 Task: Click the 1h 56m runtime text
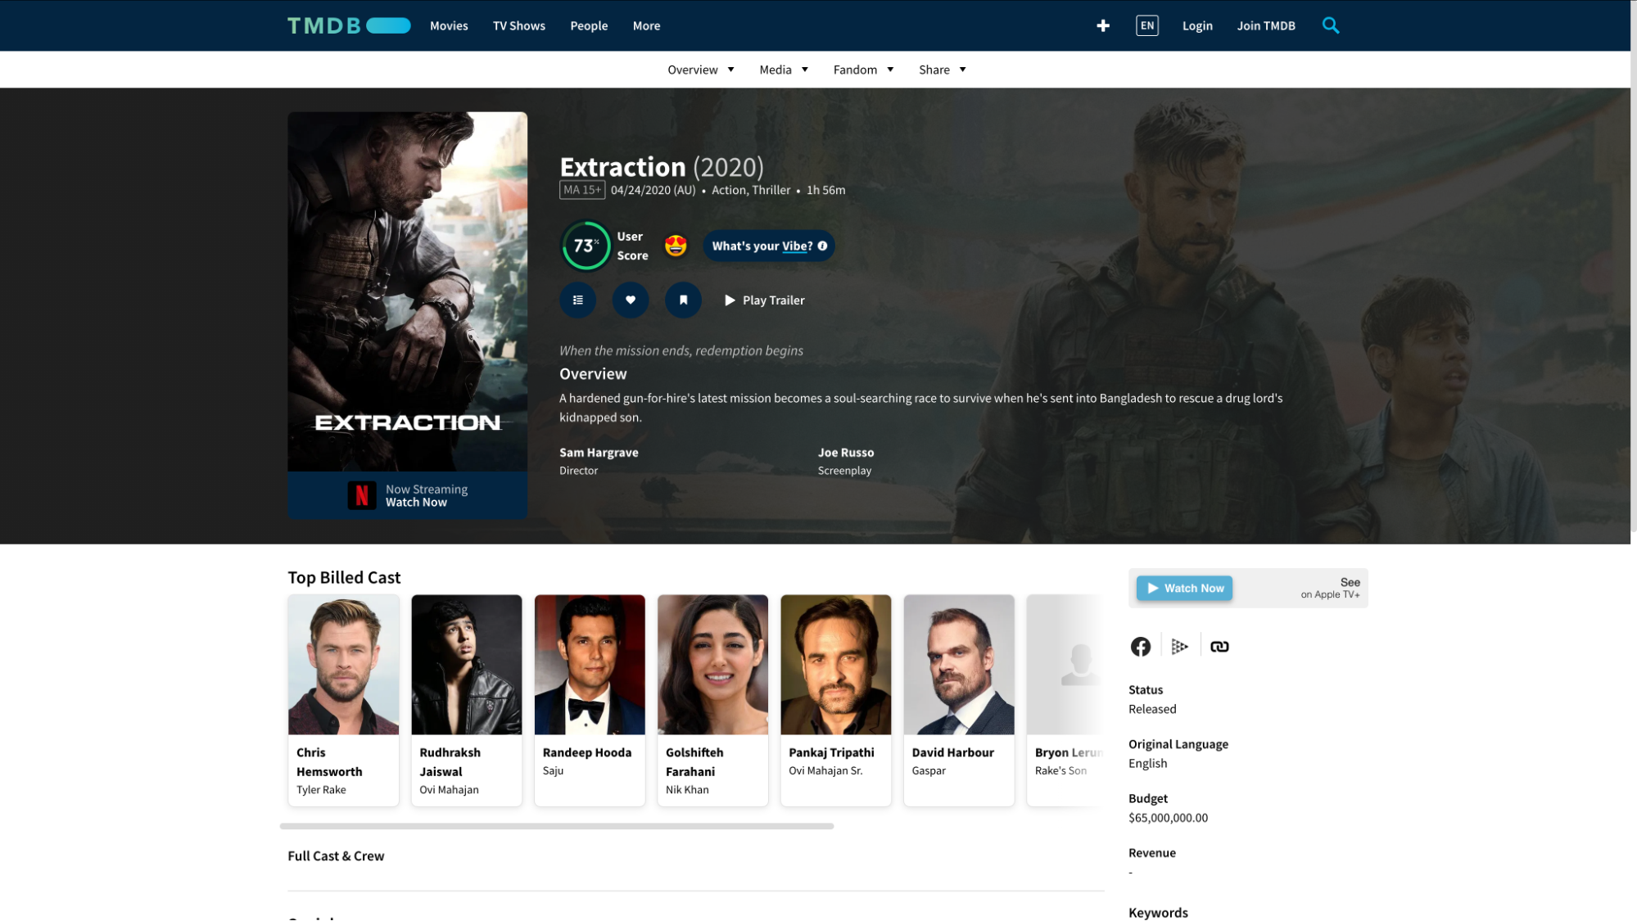coord(825,190)
